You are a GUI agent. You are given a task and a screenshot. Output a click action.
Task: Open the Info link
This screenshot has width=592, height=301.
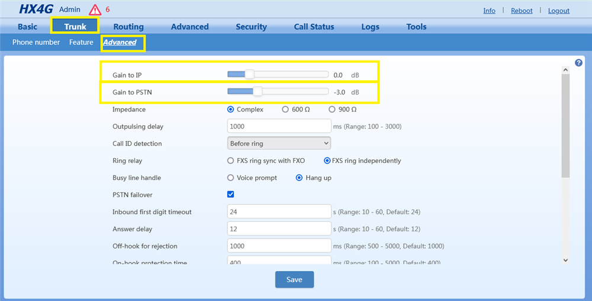pos(490,11)
